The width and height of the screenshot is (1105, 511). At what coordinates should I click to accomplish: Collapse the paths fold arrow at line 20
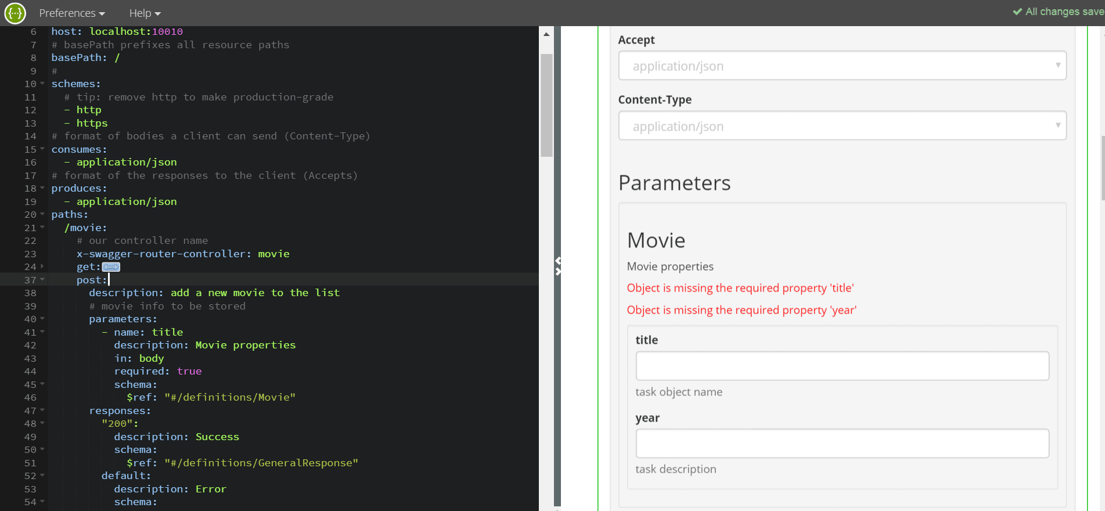tap(42, 214)
